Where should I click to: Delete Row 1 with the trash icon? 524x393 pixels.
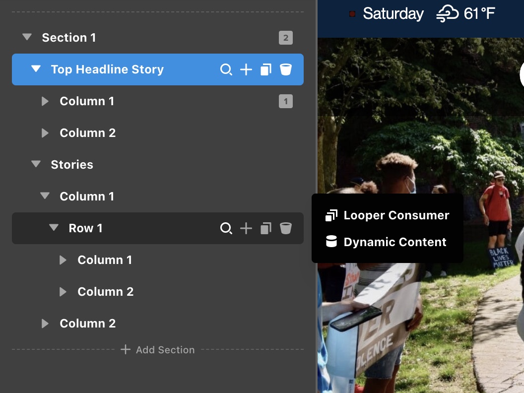286,228
